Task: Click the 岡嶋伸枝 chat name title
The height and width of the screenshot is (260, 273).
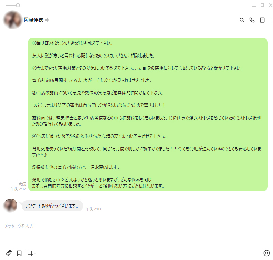Action: [33, 20]
